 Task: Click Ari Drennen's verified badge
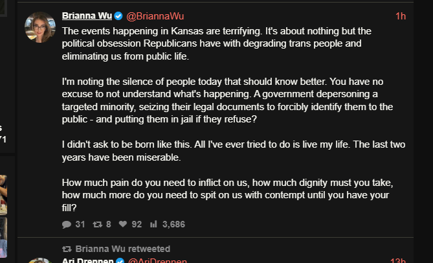120,260
